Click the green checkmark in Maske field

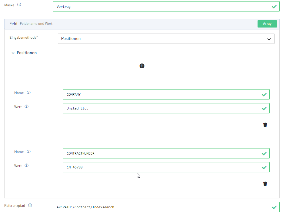coord(274,6)
